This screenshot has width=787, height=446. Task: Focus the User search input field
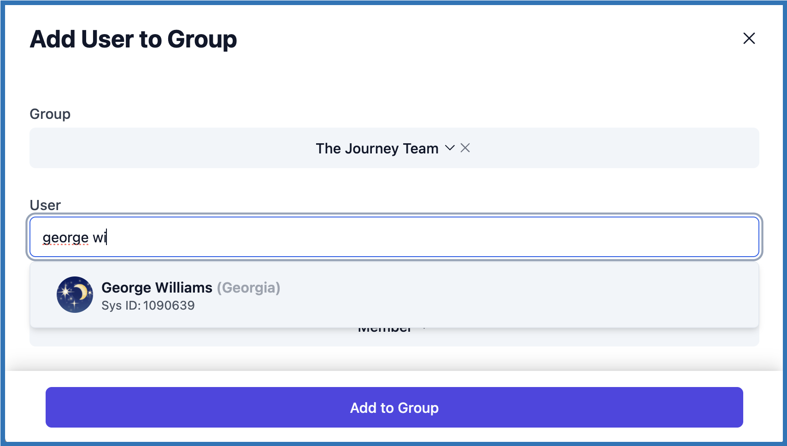(394, 237)
